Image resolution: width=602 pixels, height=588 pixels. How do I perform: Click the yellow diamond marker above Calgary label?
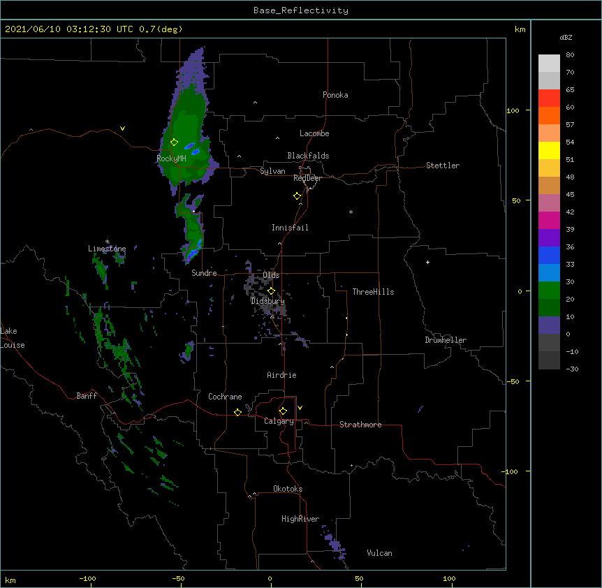283,411
